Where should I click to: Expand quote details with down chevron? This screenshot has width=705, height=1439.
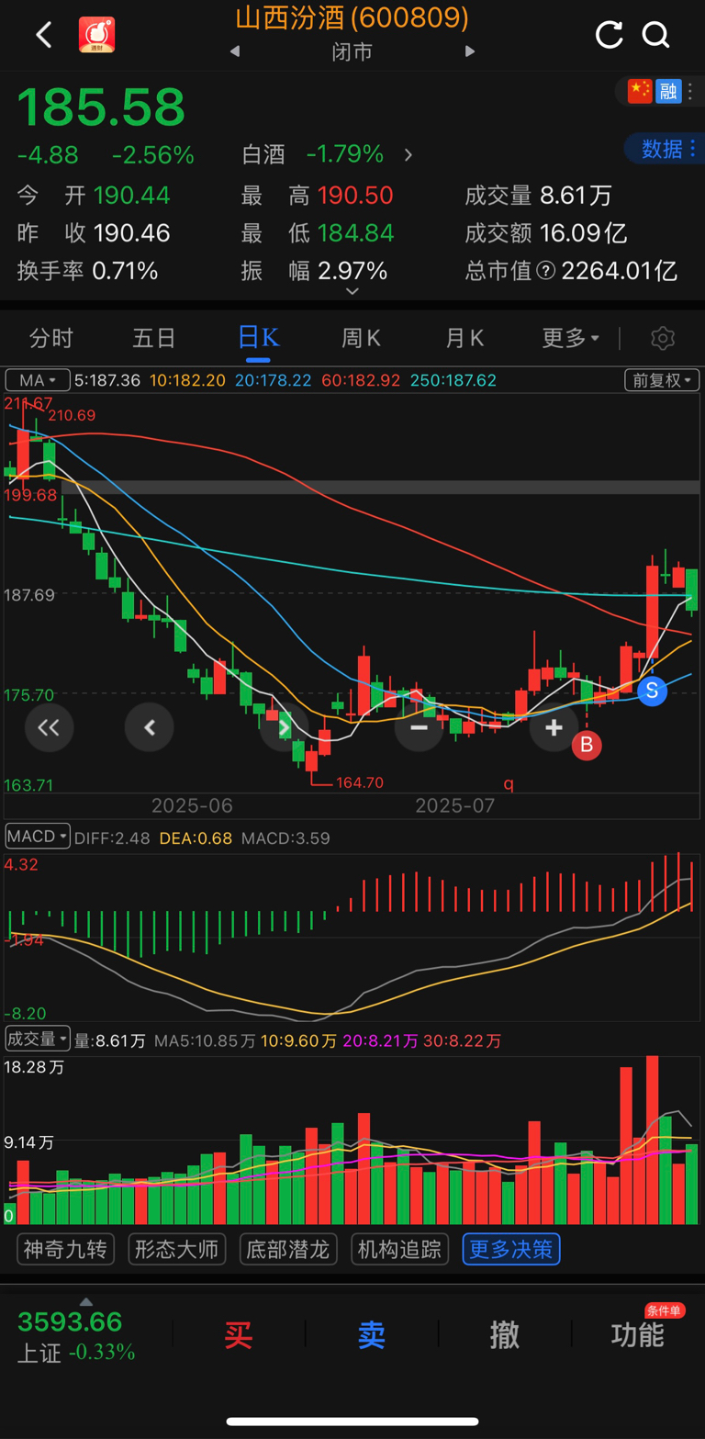click(x=352, y=292)
